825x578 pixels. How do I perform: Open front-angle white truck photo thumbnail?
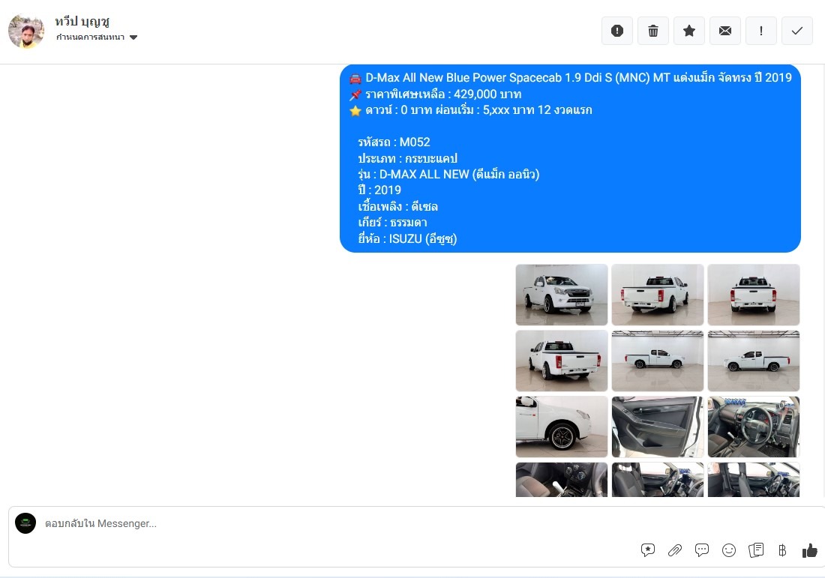coord(562,295)
